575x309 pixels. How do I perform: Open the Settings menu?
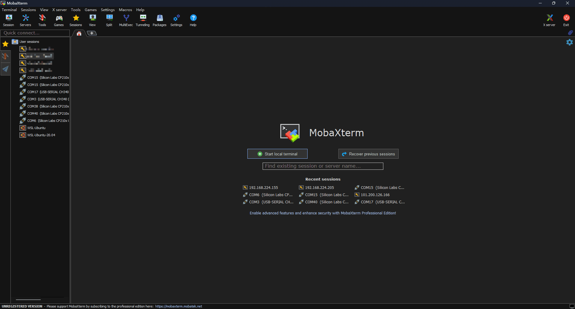tap(108, 10)
